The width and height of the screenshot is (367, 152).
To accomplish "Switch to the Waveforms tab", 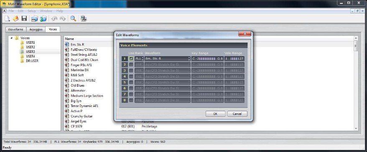I will [15, 30].
